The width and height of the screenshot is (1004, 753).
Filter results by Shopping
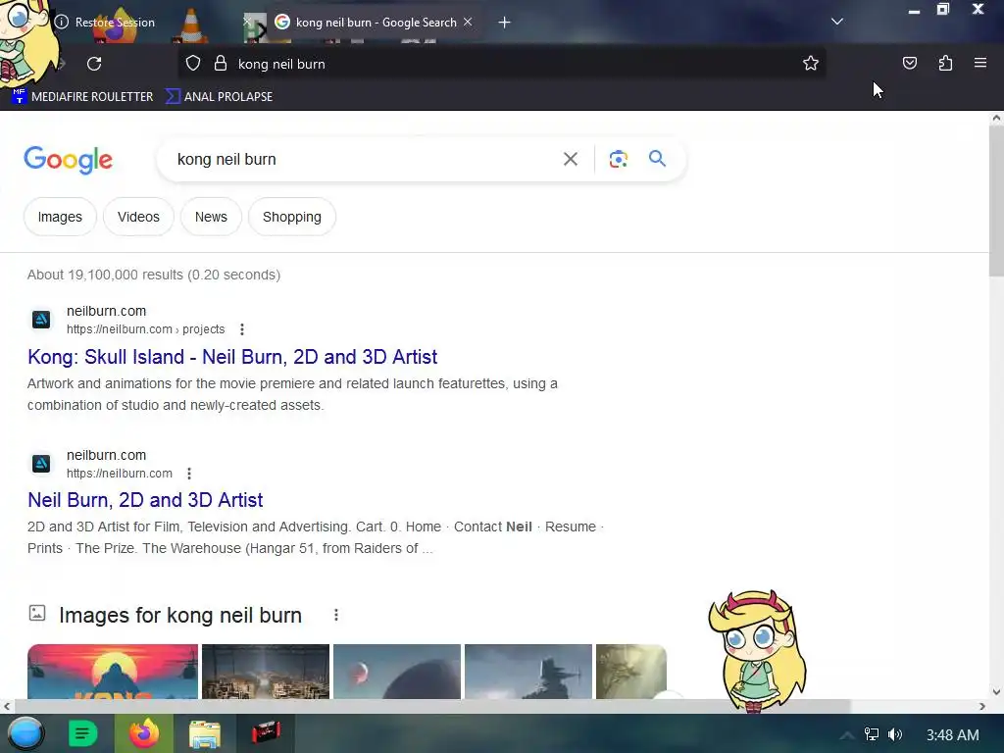tap(292, 217)
